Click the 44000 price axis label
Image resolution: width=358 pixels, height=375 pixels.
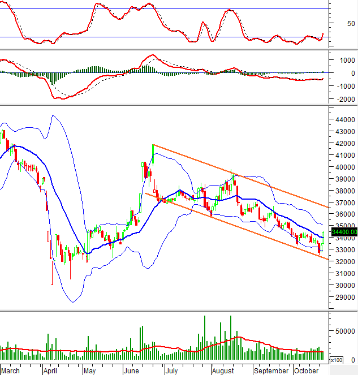[x=343, y=120]
